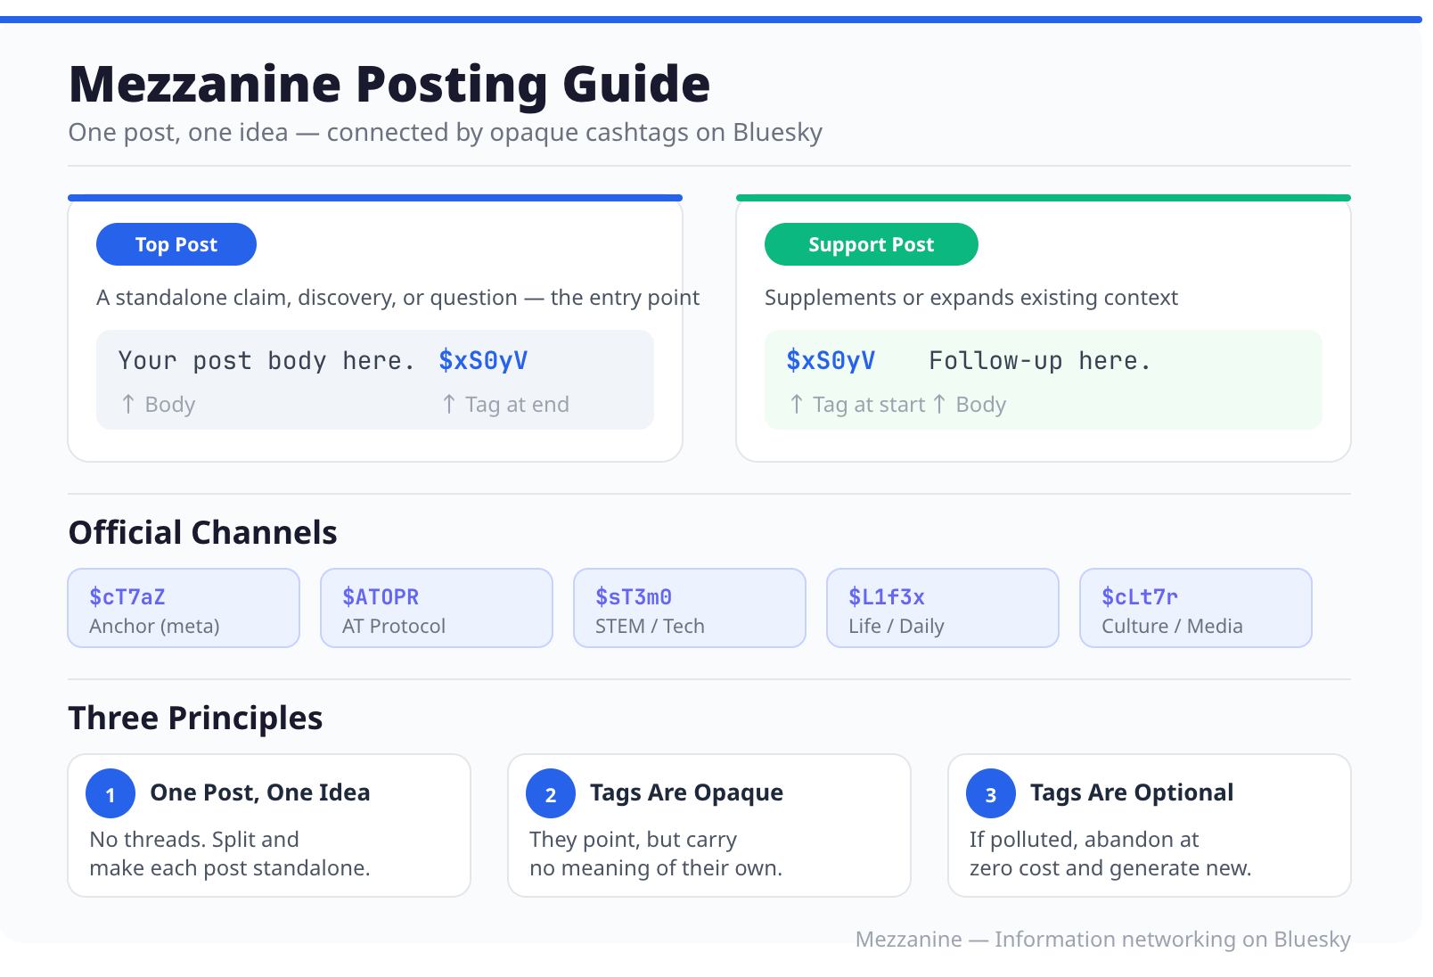This screenshot has height=977, width=1433.
Task: Click the $xS0yV tag in Top Post example
Action: click(x=483, y=361)
